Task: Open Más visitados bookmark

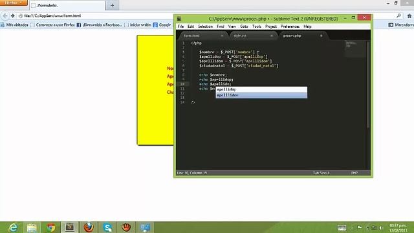Action: [x=14, y=25]
